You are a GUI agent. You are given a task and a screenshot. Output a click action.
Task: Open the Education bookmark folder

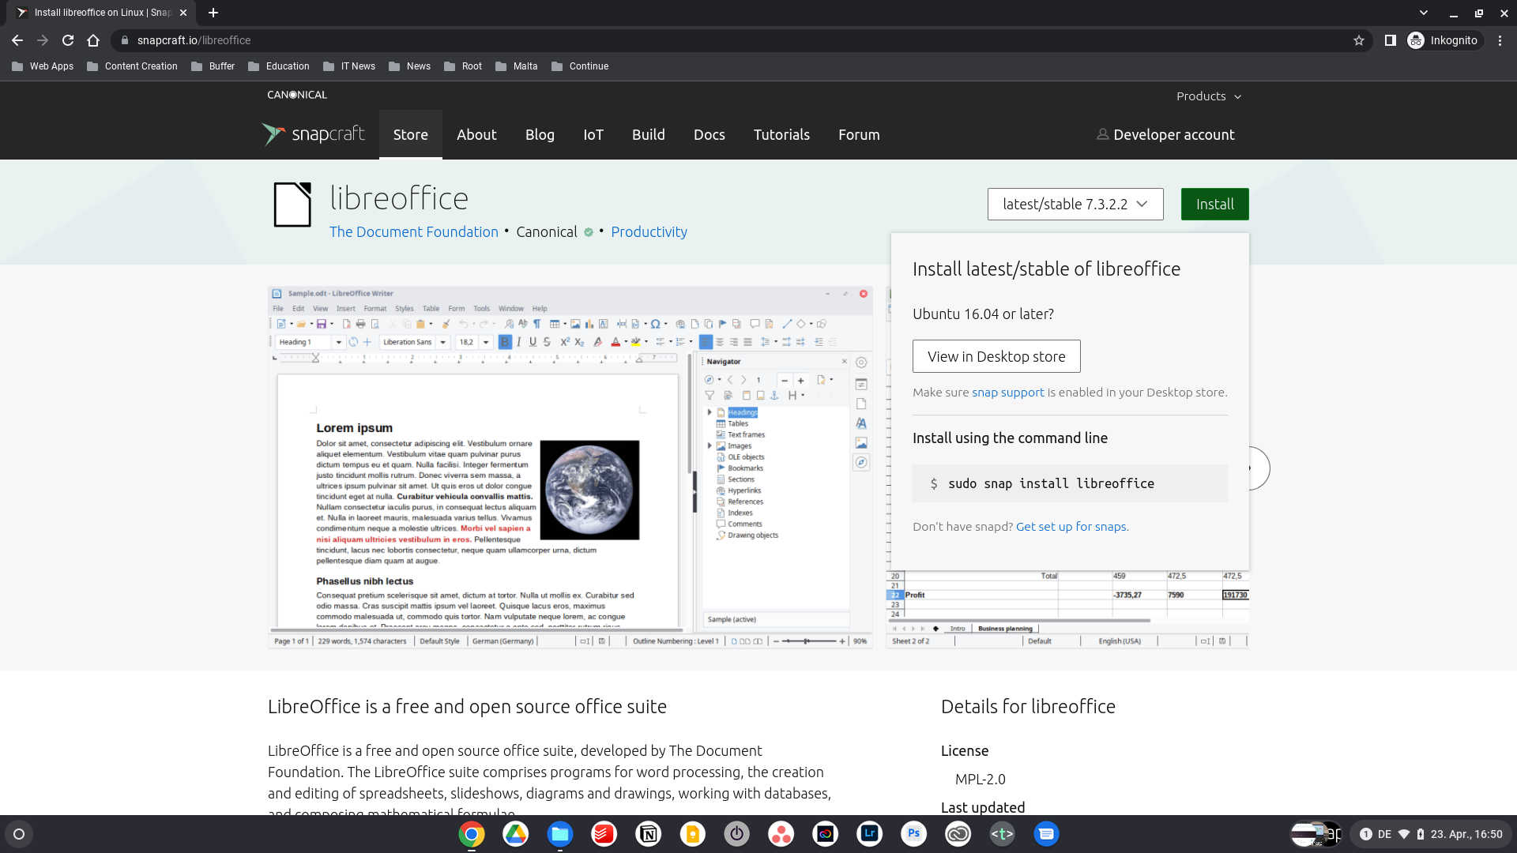278,66
